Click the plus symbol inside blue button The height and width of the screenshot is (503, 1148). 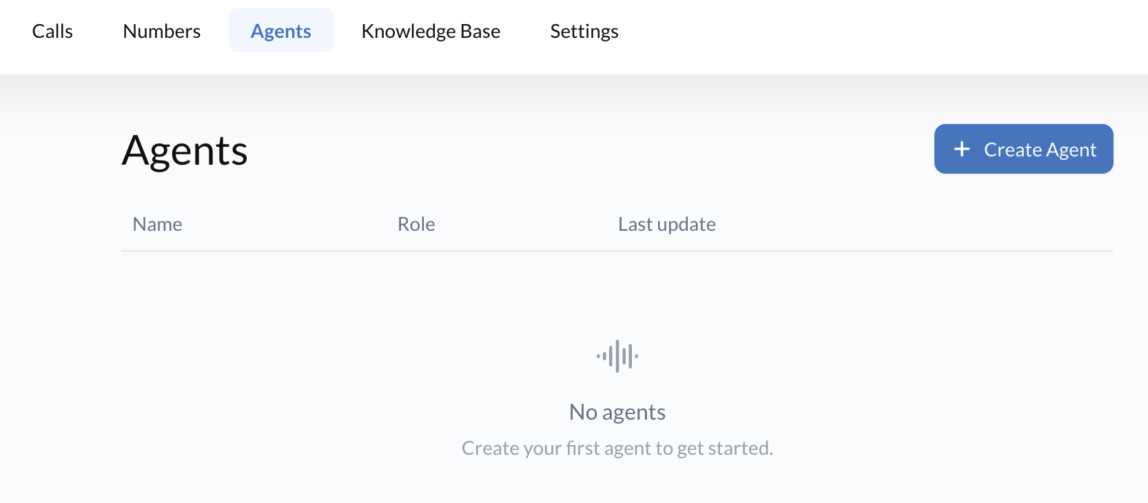click(962, 149)
